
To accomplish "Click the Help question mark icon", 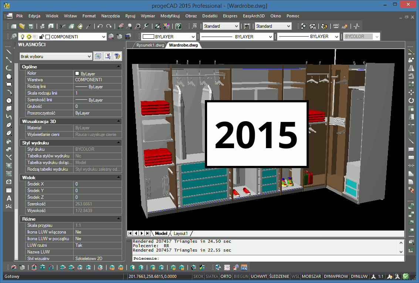I will (178, 26).
